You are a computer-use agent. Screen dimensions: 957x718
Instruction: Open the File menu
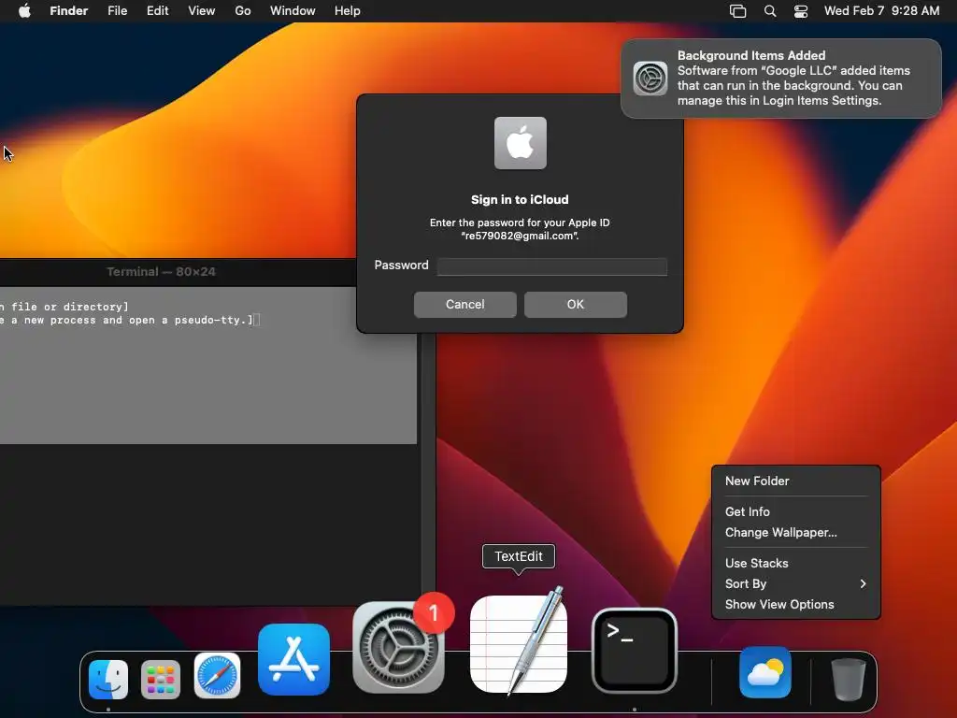(x=117, y=11)
